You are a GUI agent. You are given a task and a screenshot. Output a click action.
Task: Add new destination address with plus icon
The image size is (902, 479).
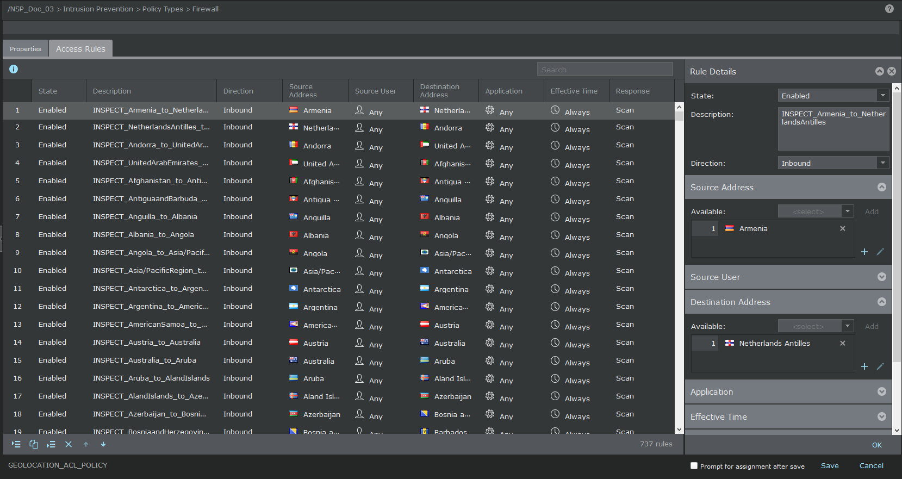[x=864, y=366]
